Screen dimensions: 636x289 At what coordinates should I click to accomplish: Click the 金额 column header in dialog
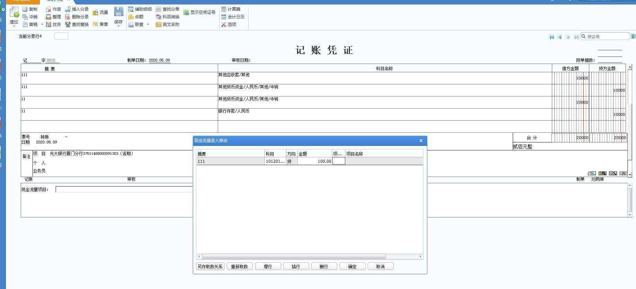(315, 154)
